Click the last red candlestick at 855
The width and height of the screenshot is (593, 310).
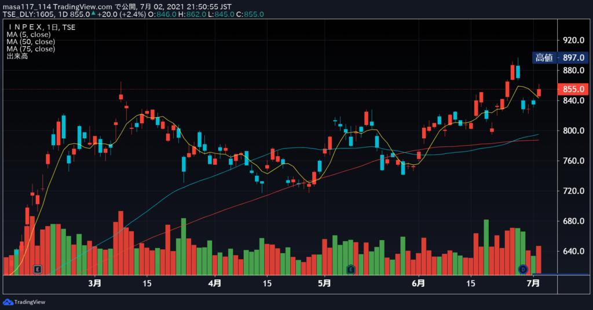[x=539, y=93]
